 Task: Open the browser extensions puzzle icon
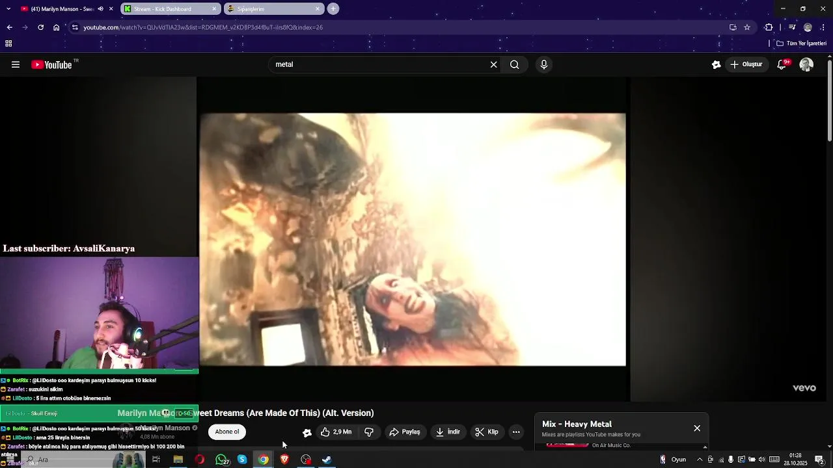pyautogui.click(x=769, y=27)
